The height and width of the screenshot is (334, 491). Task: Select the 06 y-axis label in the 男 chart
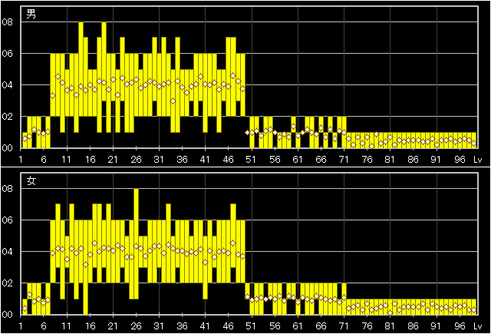(7, 54)
